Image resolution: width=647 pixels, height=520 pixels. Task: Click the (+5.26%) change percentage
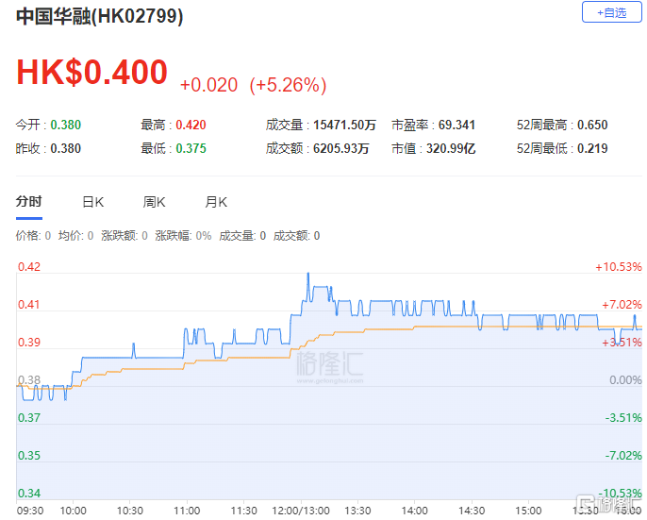click(x=288, y=85)
